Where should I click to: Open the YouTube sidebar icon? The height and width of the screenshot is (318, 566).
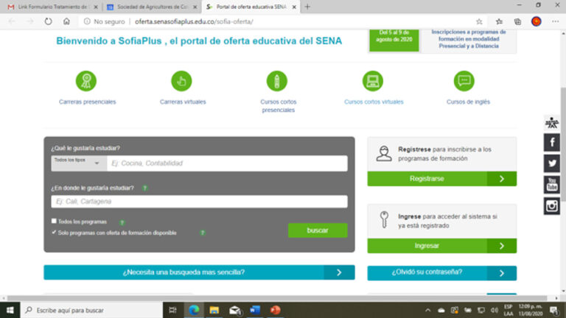pos(552,185)
